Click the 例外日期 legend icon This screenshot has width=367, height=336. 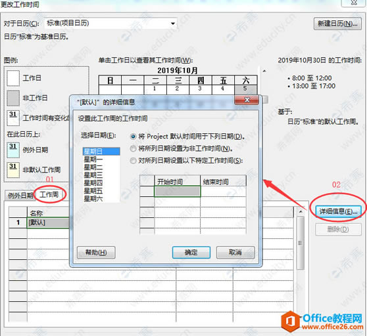click(x=13, y=150)
